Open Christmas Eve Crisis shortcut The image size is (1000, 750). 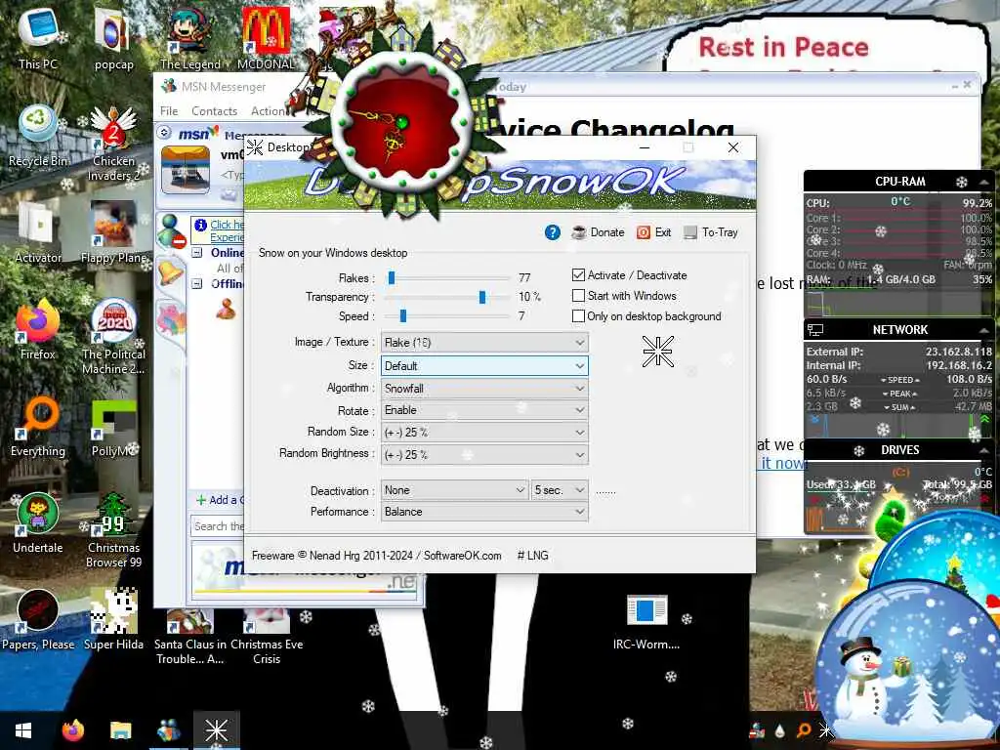(267, 635)
